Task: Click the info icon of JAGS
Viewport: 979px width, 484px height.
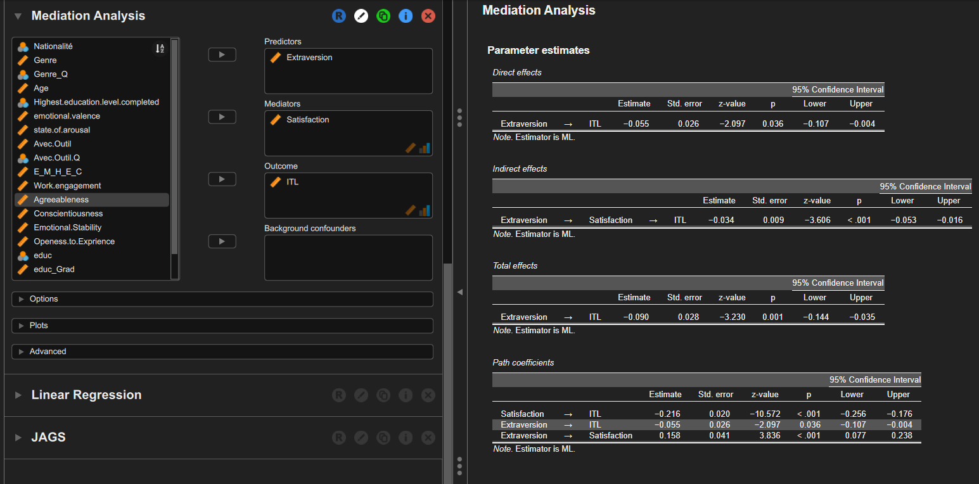Action: [406, 438]
